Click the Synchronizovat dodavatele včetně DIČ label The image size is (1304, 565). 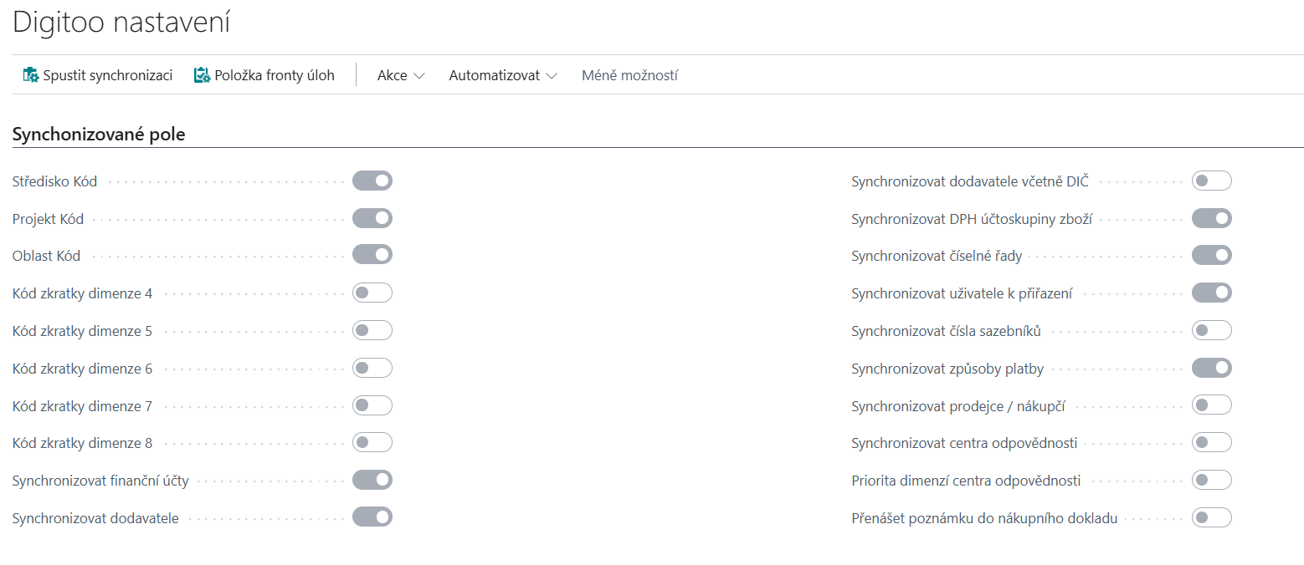(x=970, y=181)
